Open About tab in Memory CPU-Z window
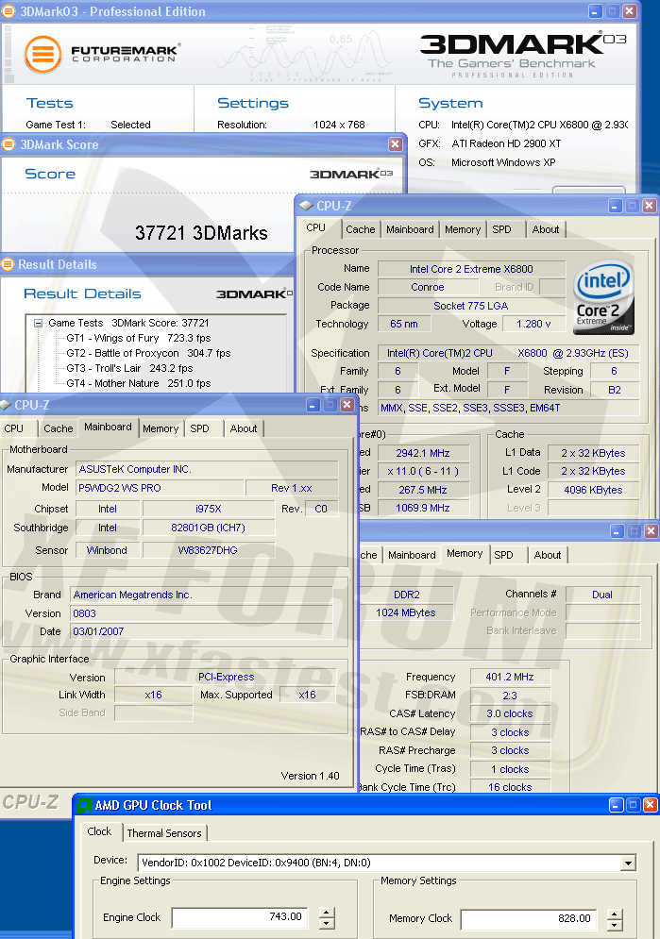 coord(548,555)
